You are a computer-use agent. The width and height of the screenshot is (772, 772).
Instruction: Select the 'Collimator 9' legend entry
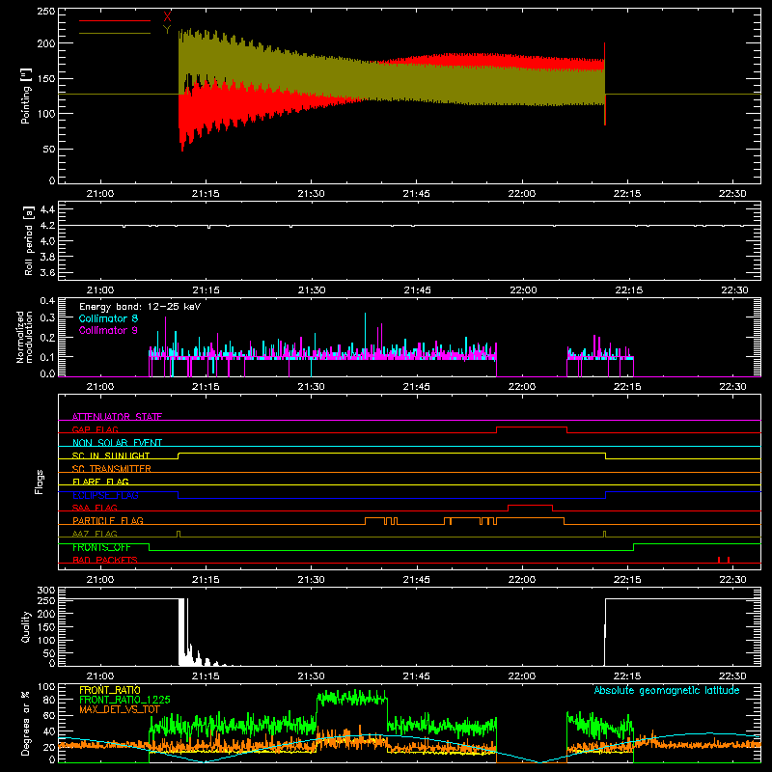(108, 330)
